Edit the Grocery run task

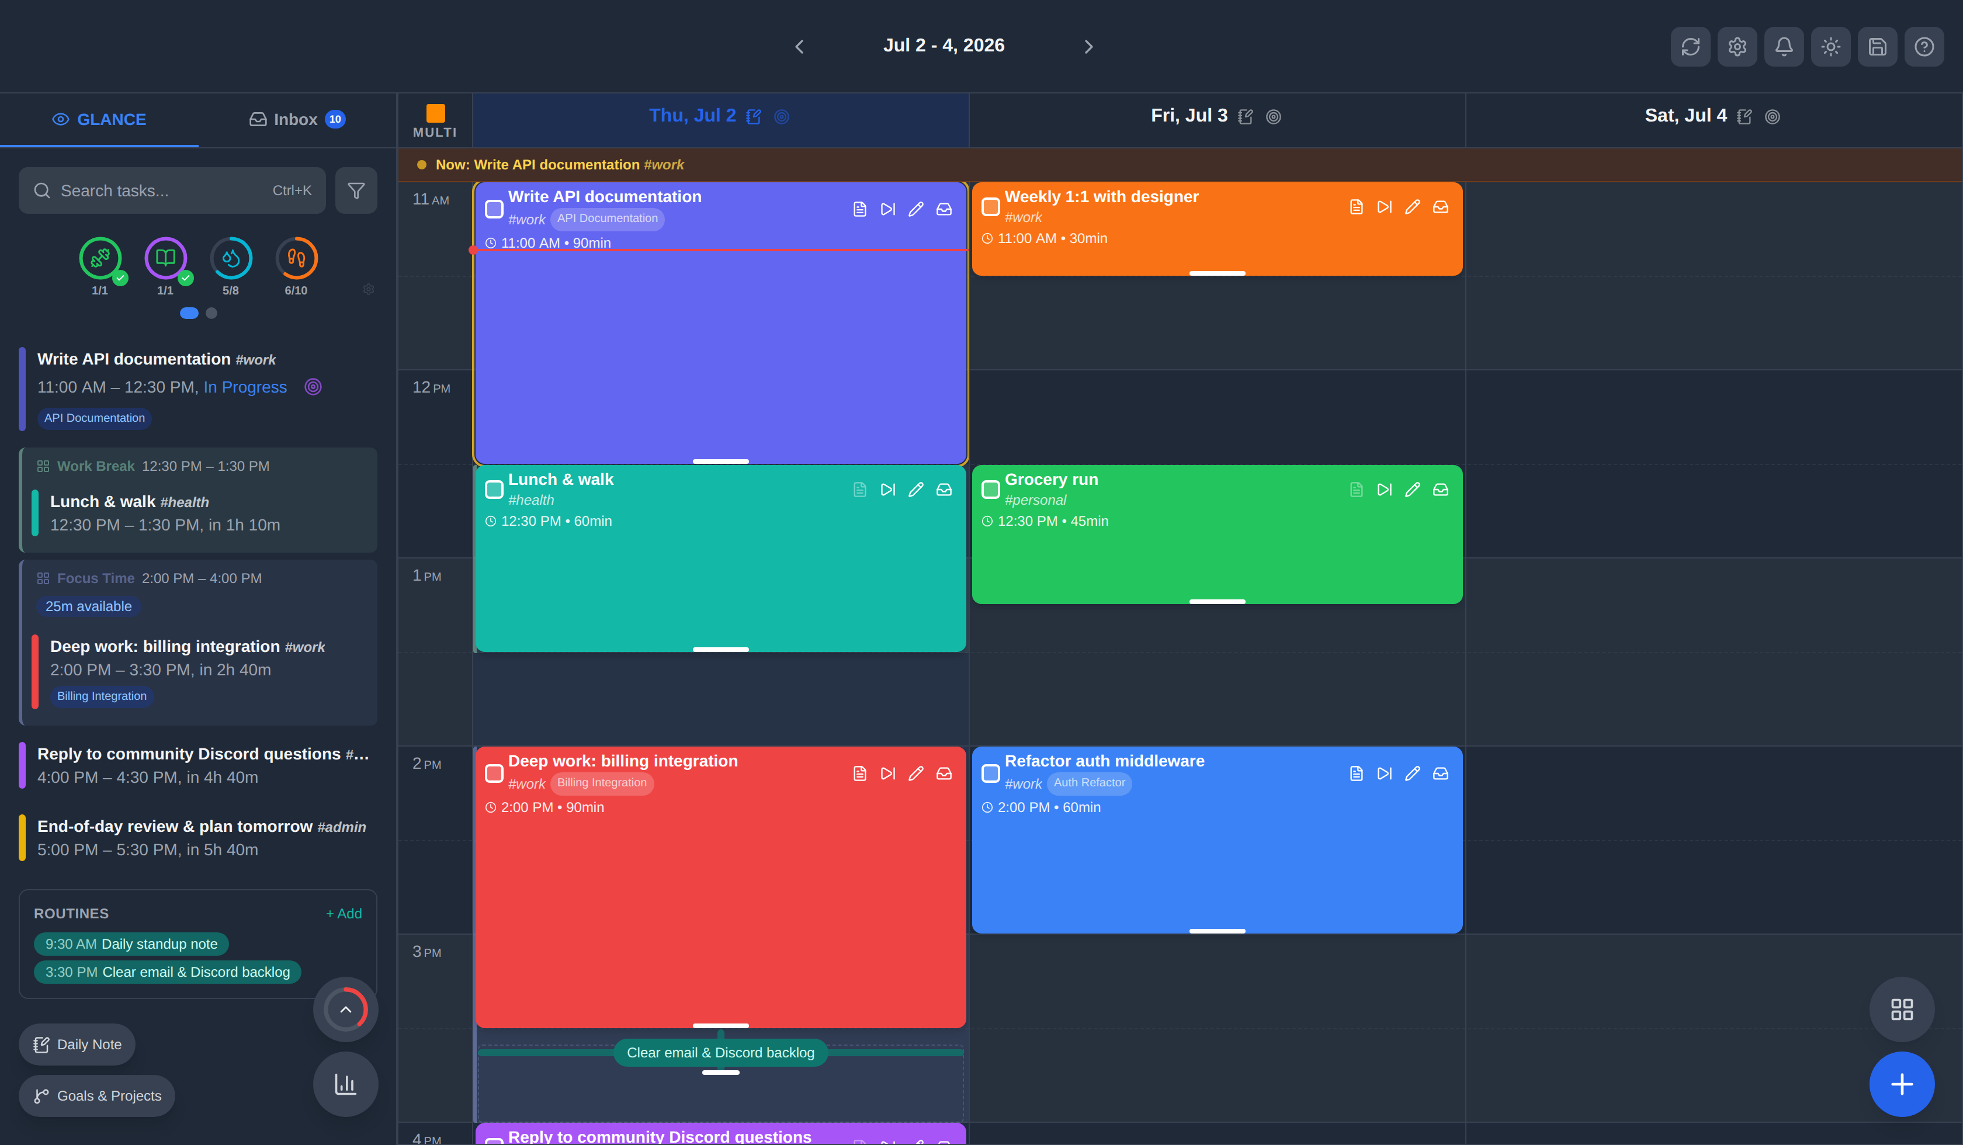[x=1412, y=490]
